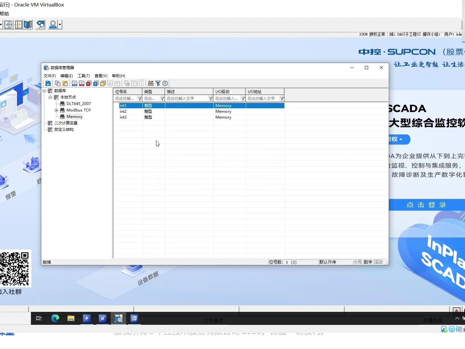Click the 位号名 filter text input
The height and width of the screenshot is (349, 465).
(125, 99)
